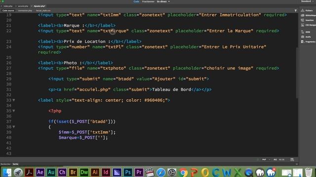Image resolution: width=316 pixels, height=177 pixels.
Task: Open the En direct view dropdown
Action: [163, 1]
